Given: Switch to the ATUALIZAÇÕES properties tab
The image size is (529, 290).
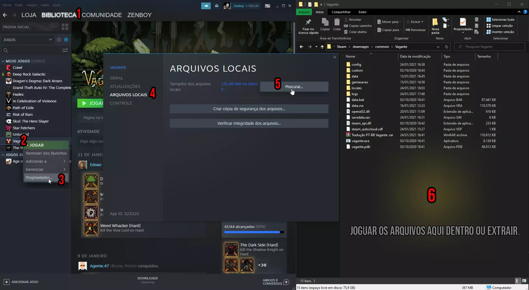Looking at the screenshot, I should tap(125, 86).
